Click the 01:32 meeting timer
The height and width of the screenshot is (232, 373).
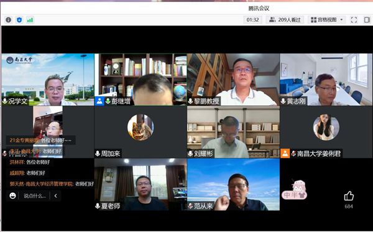(x=252, y=20)
